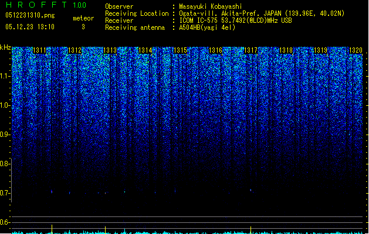This screenshot has height=234, width=369.
Task: Click the 0.6 frequency axis label
Action: [5, 222]
